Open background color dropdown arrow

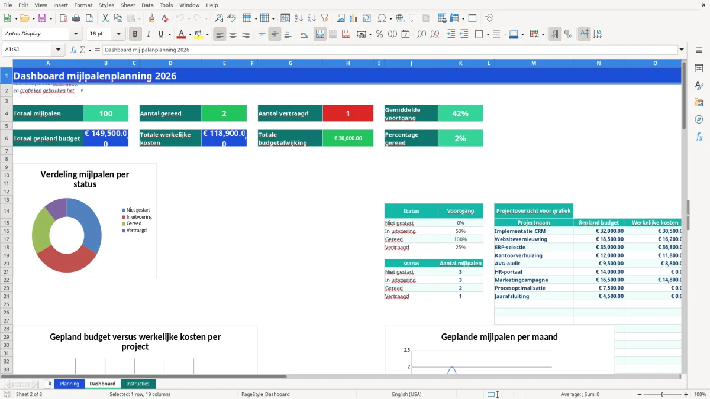pyautogui.click(x=207, y=34)
